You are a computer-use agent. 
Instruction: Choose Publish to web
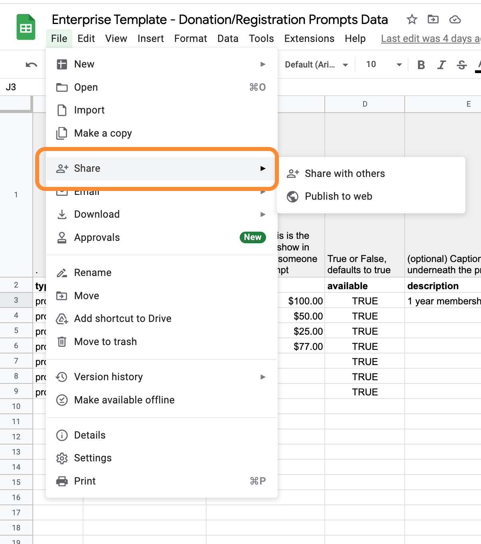pyautogui.click(x=371, y=197)
